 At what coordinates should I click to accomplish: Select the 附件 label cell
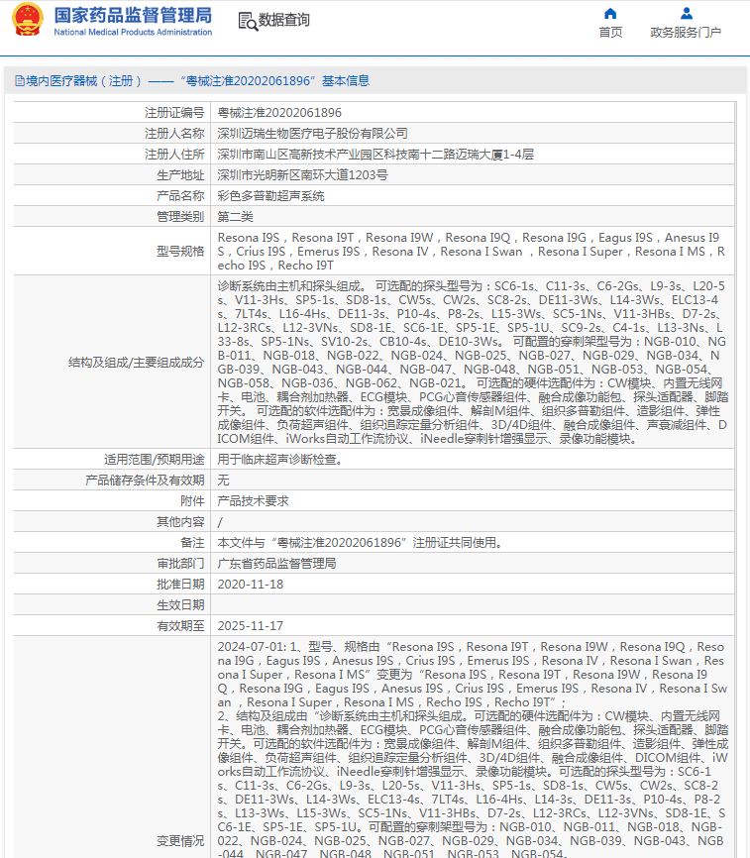112,501
